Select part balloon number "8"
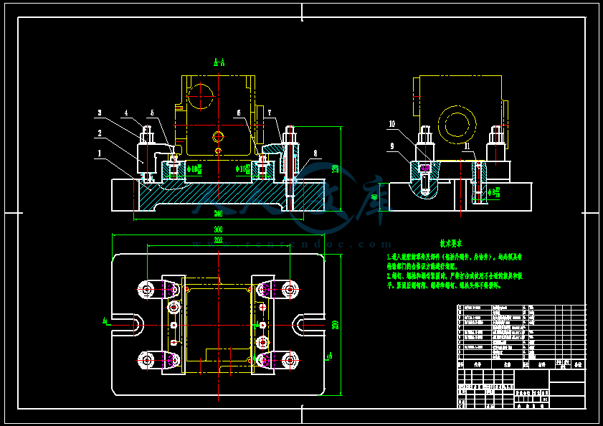This screenshot has width=603, height=426. [315, 153]
